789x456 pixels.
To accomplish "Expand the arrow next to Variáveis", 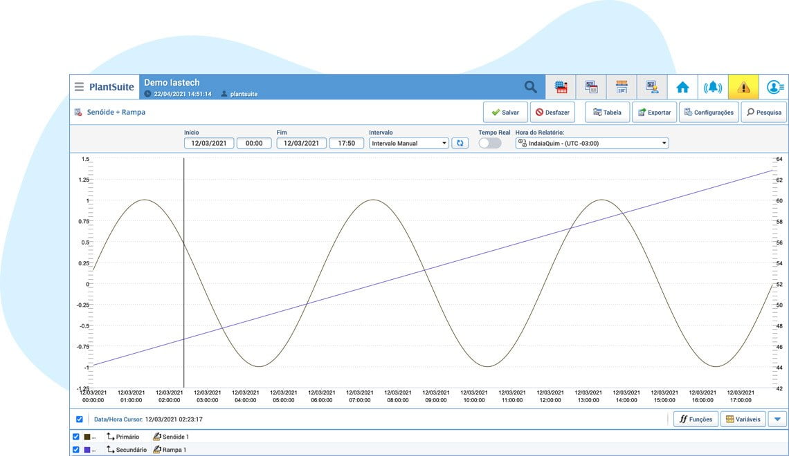I will coord(777,419).
